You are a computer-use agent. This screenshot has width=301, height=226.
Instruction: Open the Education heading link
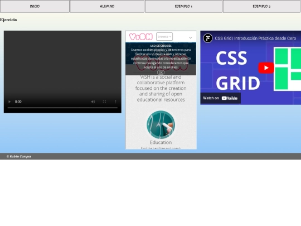coord(161,142)
